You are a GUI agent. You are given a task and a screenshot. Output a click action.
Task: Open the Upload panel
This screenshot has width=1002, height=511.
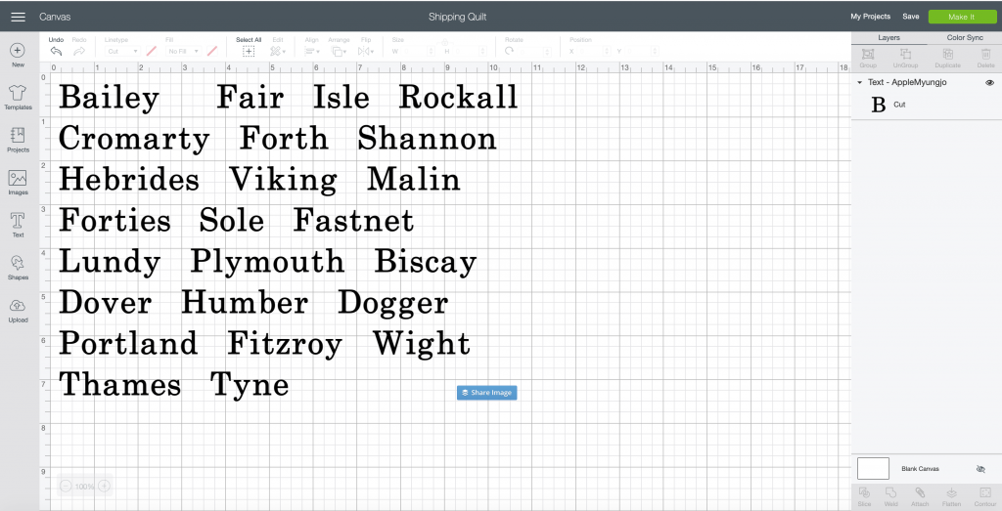point(18,311)
